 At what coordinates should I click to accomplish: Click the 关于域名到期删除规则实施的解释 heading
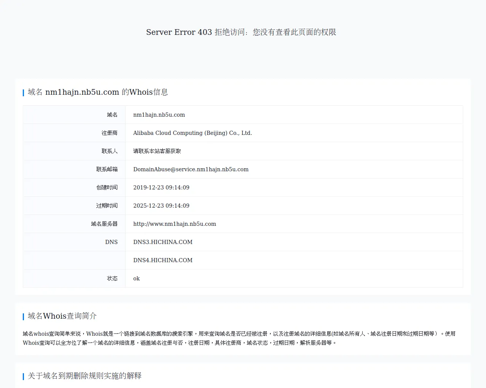pyautogui.click(x=84, y=376)
